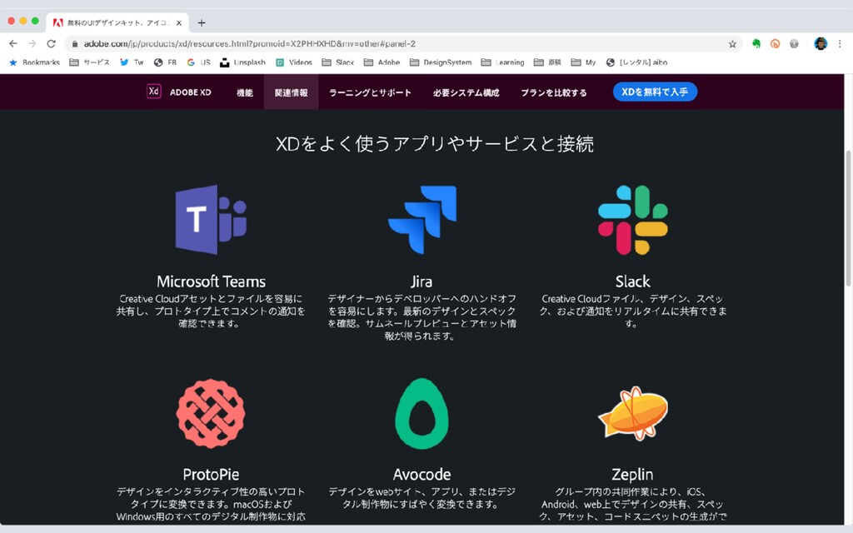
Task: Select the Adobe browser tab
Action: pyautogui.click(x=117, y=22)
